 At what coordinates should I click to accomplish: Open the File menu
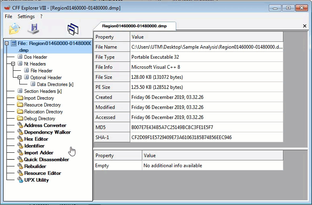tap(8, 16)
